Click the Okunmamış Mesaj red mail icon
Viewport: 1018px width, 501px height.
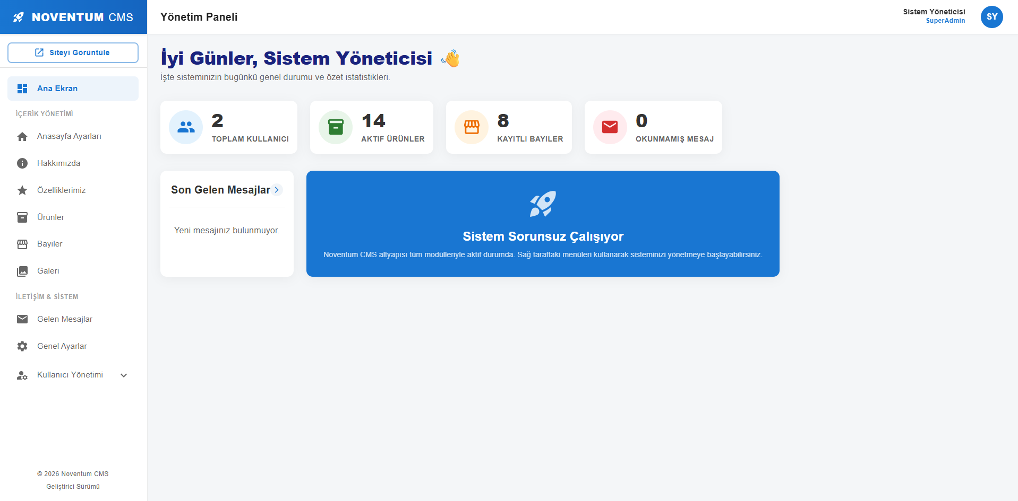(610, 127)
